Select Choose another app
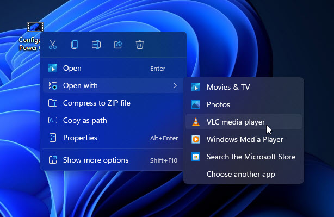334x217 pixels. (x=244, y=175)
